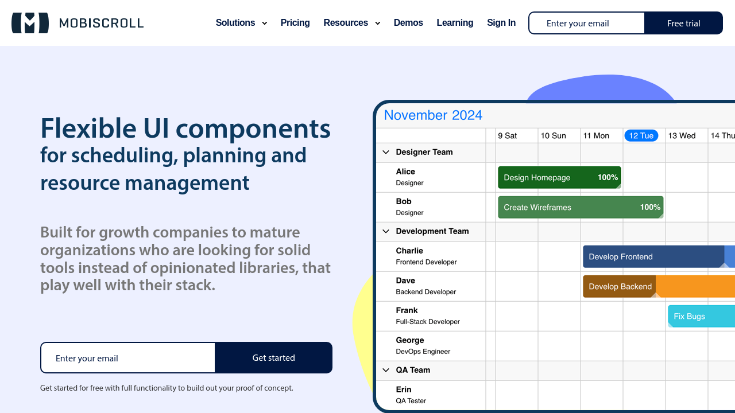Screen dimensions: 735x413
Task: Open the Demos page
Action: click(x=408, y=23)
